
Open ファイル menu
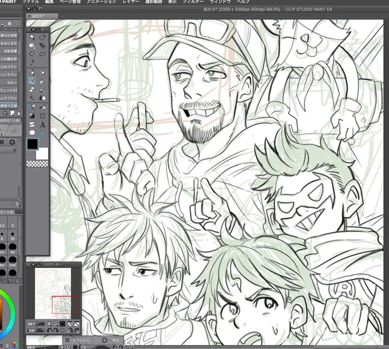tap(31, 2)
